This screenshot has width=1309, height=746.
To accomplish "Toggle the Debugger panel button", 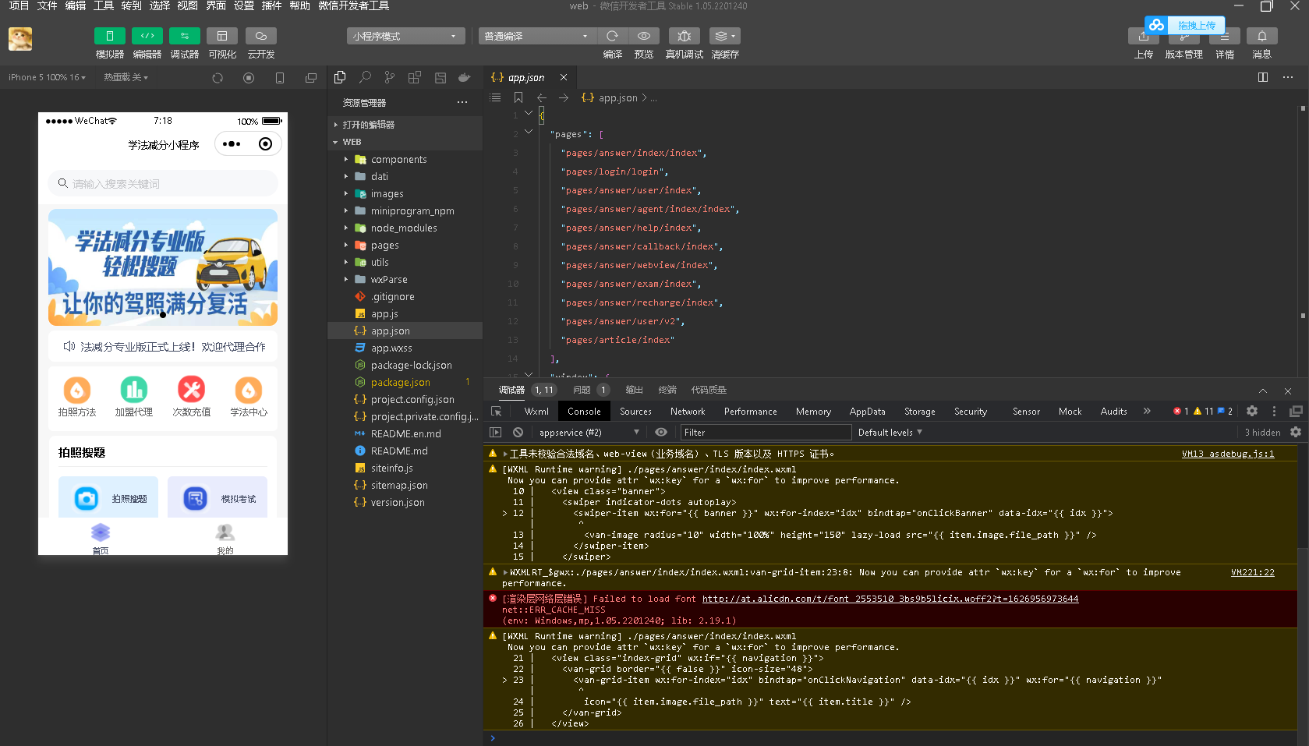I will [184, 36].
